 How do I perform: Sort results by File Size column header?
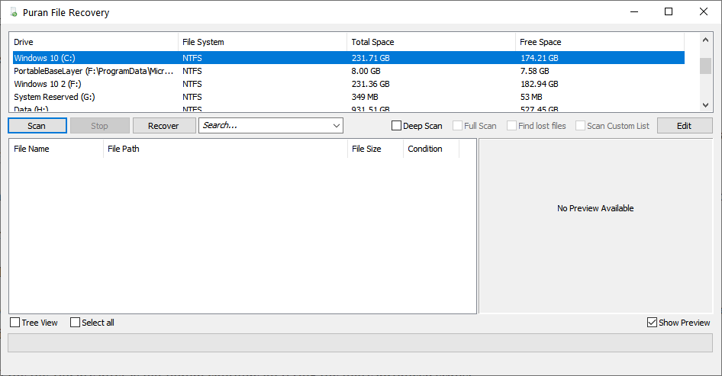pyautogui.click(x=376, y=149)
